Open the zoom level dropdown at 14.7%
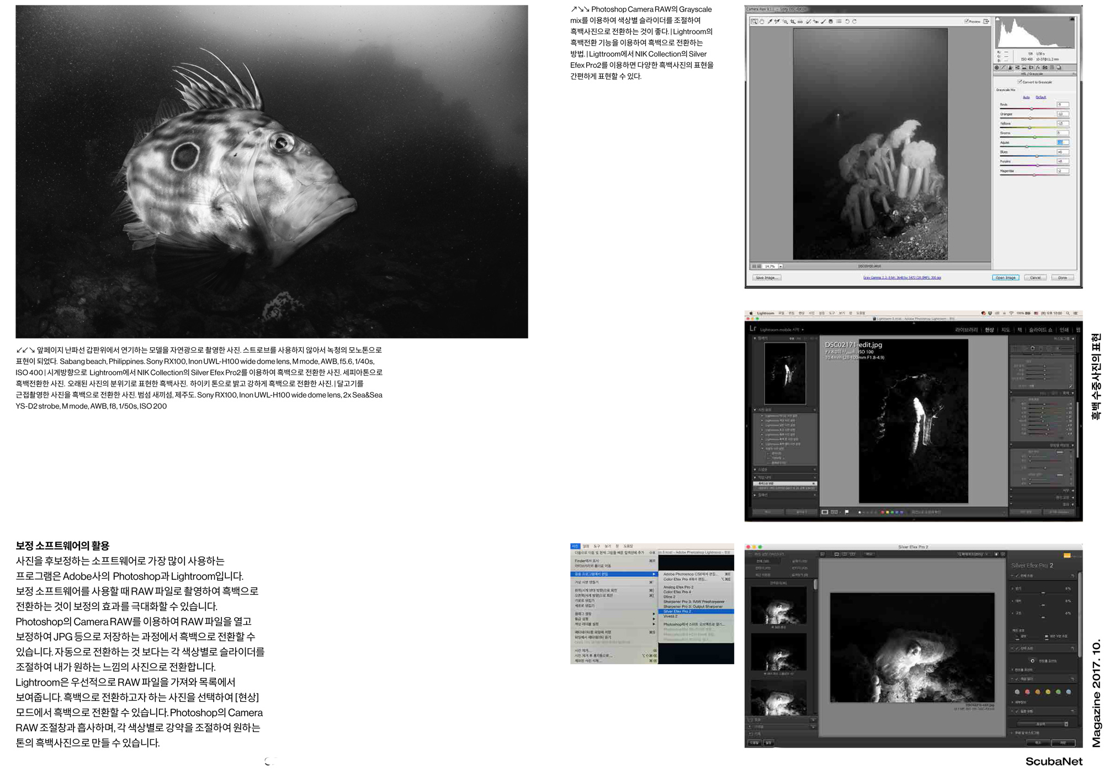 pos(781,266)
